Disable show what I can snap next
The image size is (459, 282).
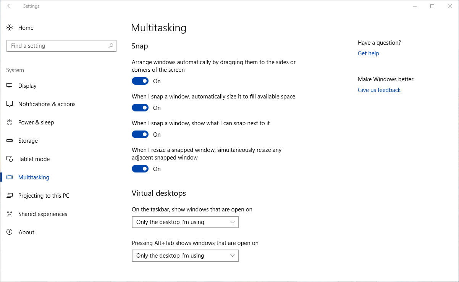[x=140, y=134]
